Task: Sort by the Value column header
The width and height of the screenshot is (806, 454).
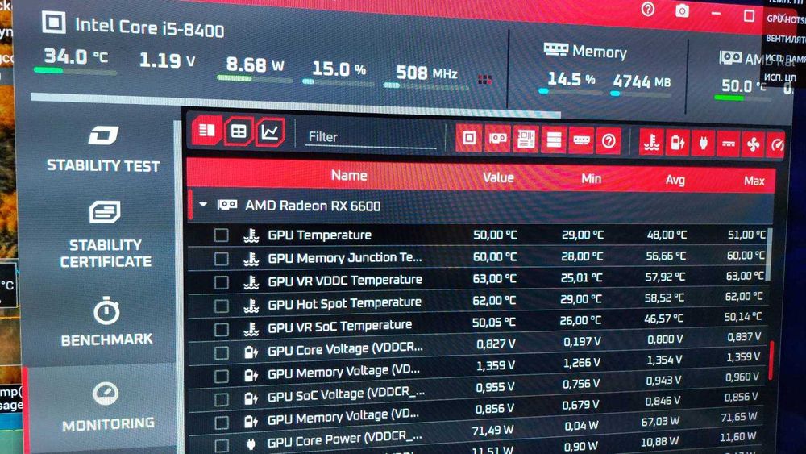Action: (498, 177)
